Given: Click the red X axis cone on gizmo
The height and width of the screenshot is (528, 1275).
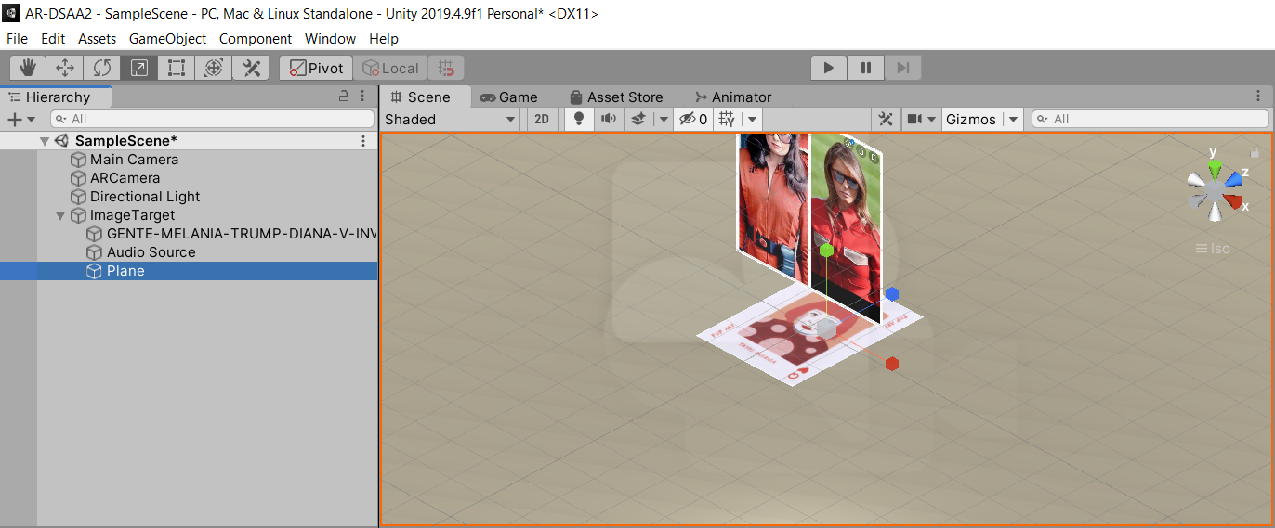Looking at the screenshot, I should click(1234, 201).
